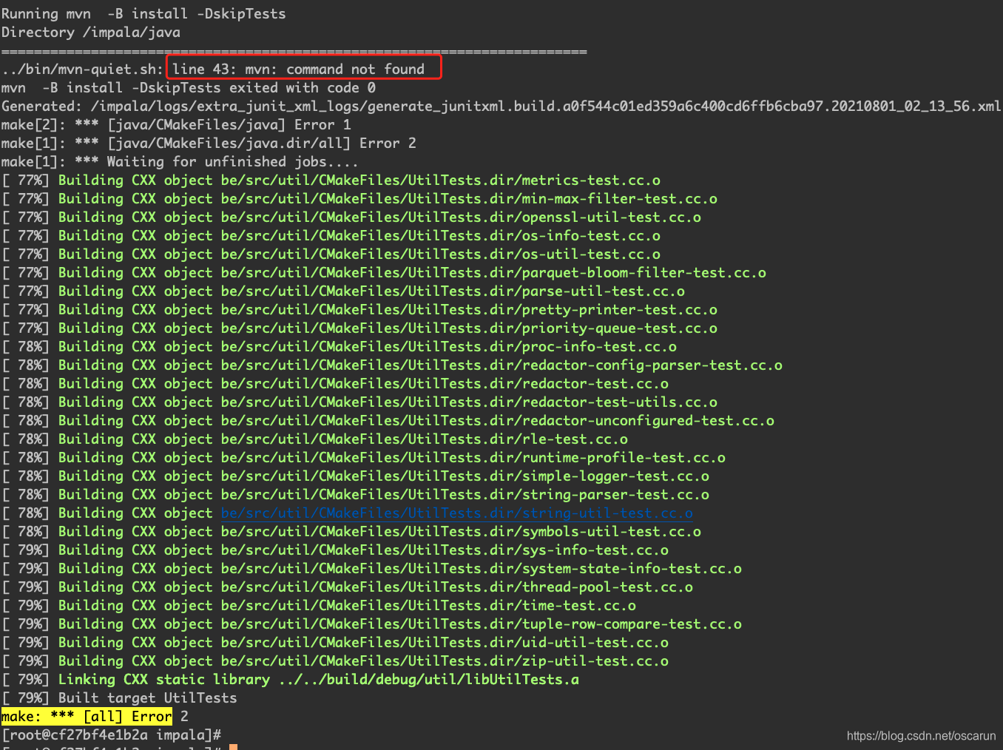This screenshot has height=750, width=1003.
Task: Click the os-info-test.cc.o build line
Action: (x=331, y=236)
